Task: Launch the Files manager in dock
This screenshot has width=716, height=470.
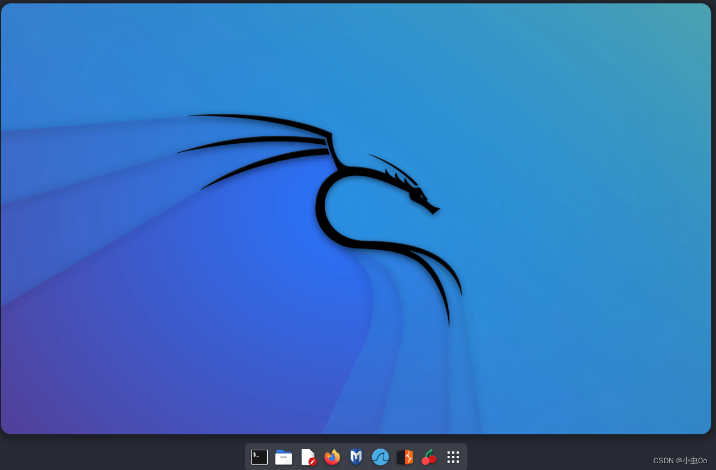Action: 284,457
